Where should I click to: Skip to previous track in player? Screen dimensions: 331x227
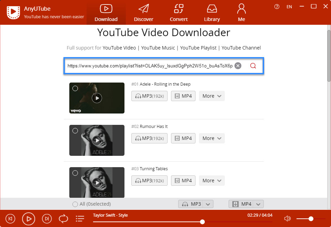[x=10, y=219]
